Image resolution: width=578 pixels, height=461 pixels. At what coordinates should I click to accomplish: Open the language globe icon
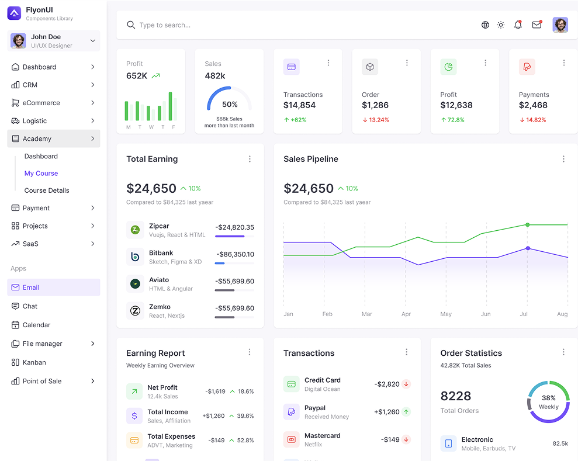[x=485, y=25]
